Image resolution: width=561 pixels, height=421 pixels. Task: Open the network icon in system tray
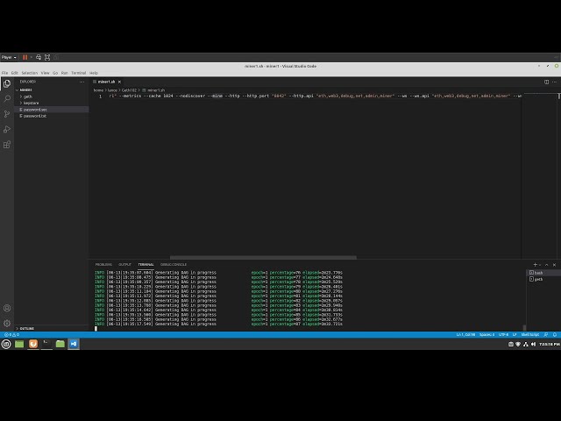(526, 344)
